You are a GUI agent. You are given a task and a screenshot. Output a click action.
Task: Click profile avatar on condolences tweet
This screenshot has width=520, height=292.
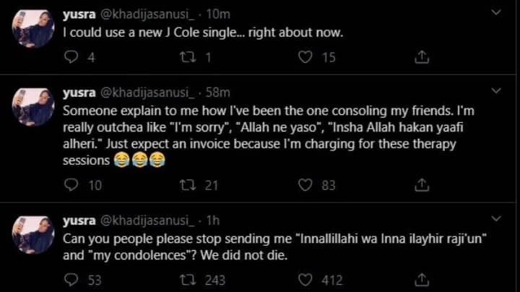[x=33, y=234]
